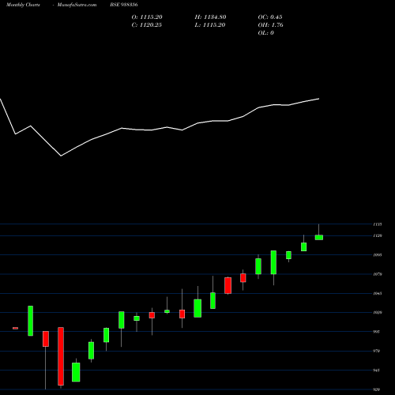This screenshot has height=395, width=395.
Task: Click the tallest red candlestick body
Action: point(61,356)
